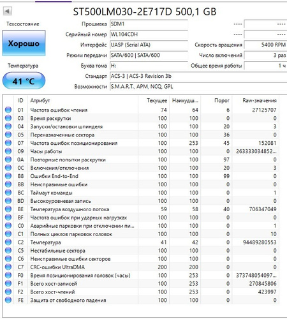Click raw value 27125707
Screen dimensions: 287x319
264,110
